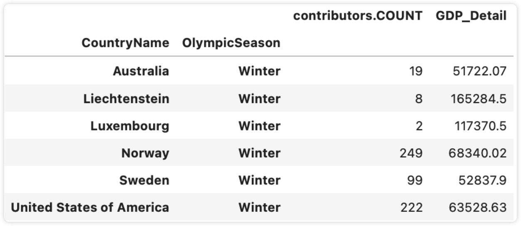Click the contributors.COUNT column header
The image size is (521, 226).
pyautogui.click(x=358, y=16)
